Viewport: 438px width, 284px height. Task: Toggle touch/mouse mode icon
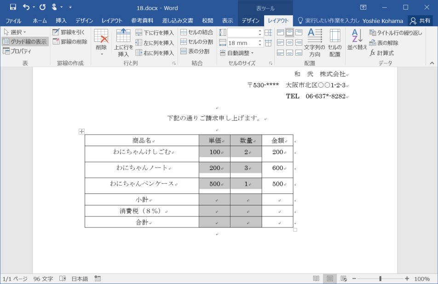click(x=54, y=7)
